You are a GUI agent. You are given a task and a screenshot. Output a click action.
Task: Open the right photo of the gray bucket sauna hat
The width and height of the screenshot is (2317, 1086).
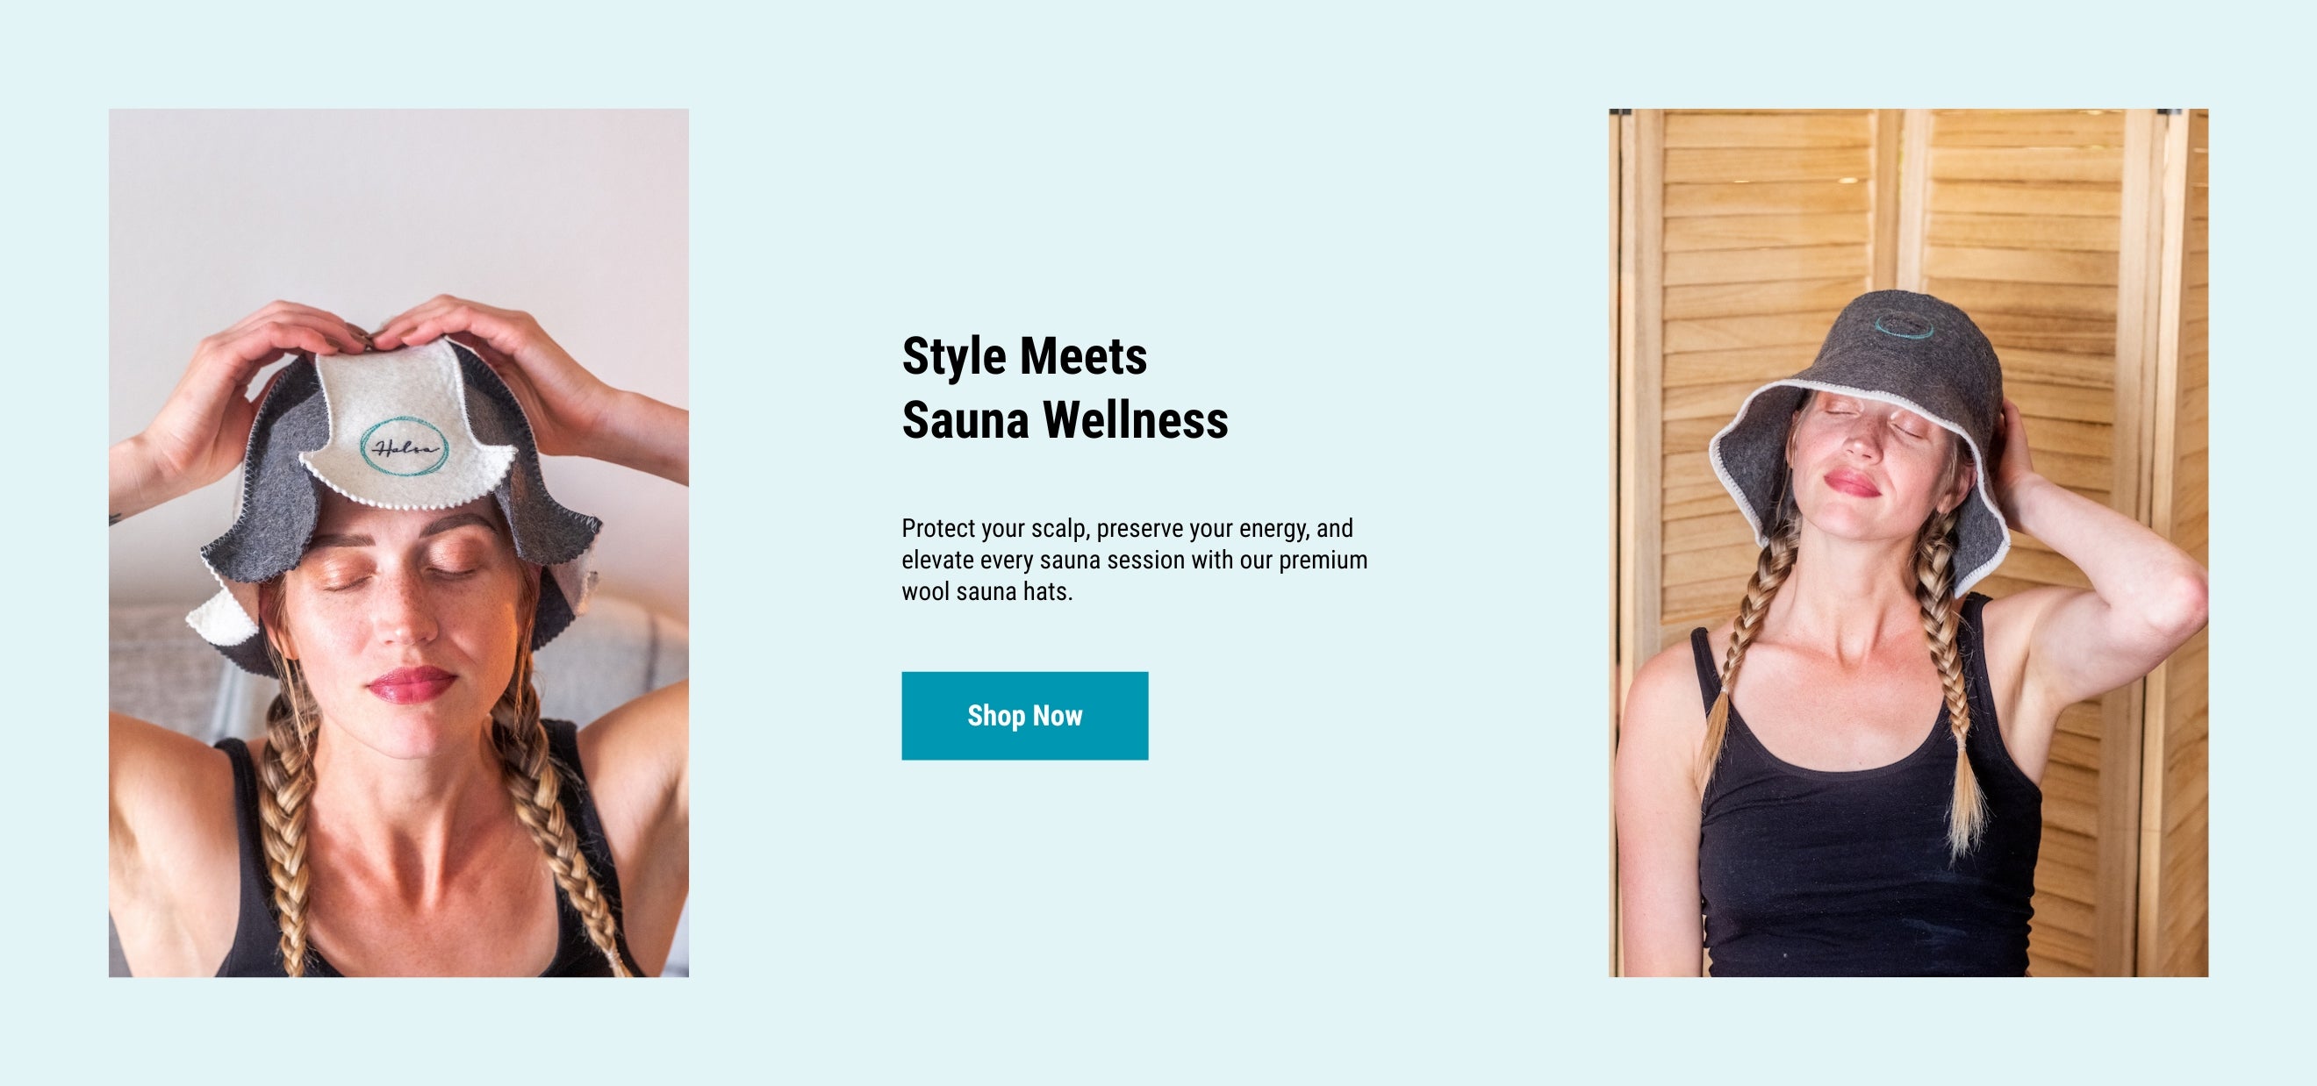1908,543
